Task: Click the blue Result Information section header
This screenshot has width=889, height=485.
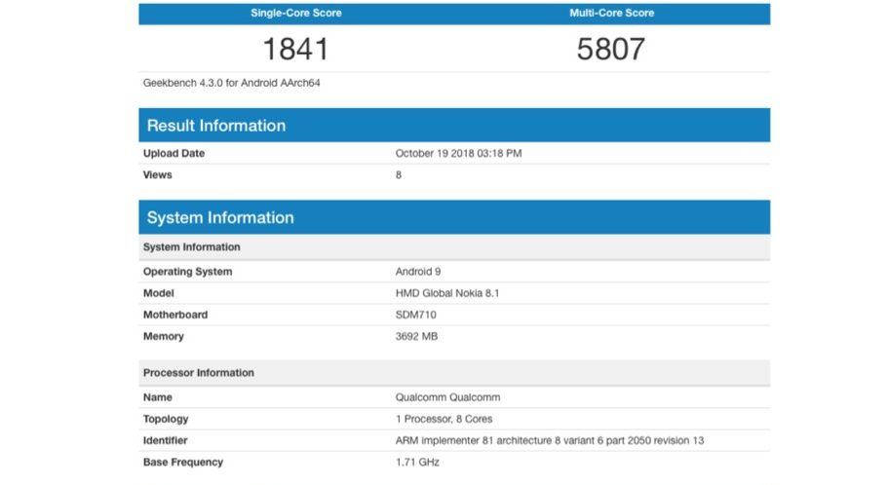Action: (454, 126)
